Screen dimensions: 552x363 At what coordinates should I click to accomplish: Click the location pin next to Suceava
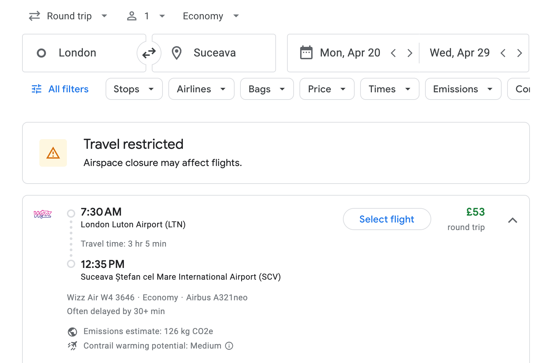coord(177,53)
